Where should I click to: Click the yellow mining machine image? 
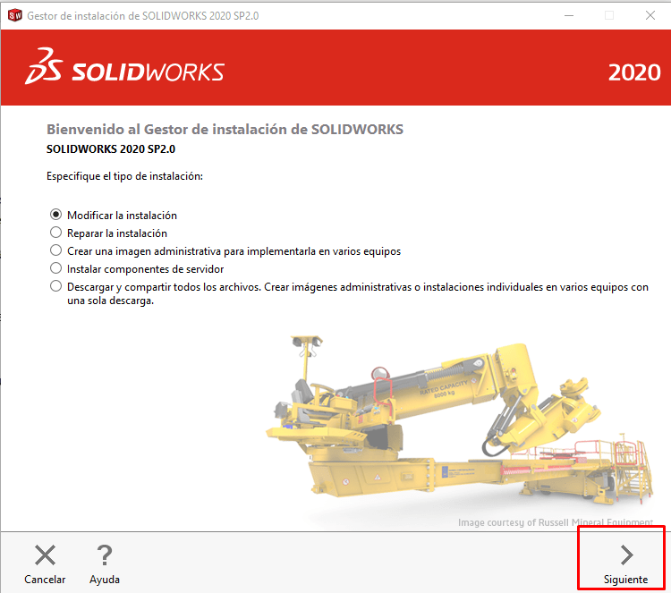click(x=459, y=420)
